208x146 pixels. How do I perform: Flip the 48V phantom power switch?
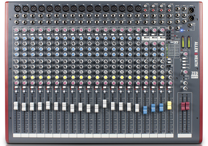coord(177,38)
